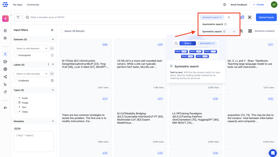Tick the Unlabeled checkbox
Screen dimensions: 280x157
[x=16, y=81]
